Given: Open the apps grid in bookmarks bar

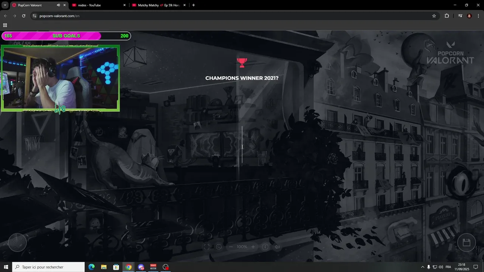Looking at the screenshot, I should [5, 25].
